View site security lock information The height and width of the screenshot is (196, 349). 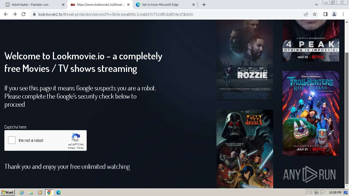(34, 14)
